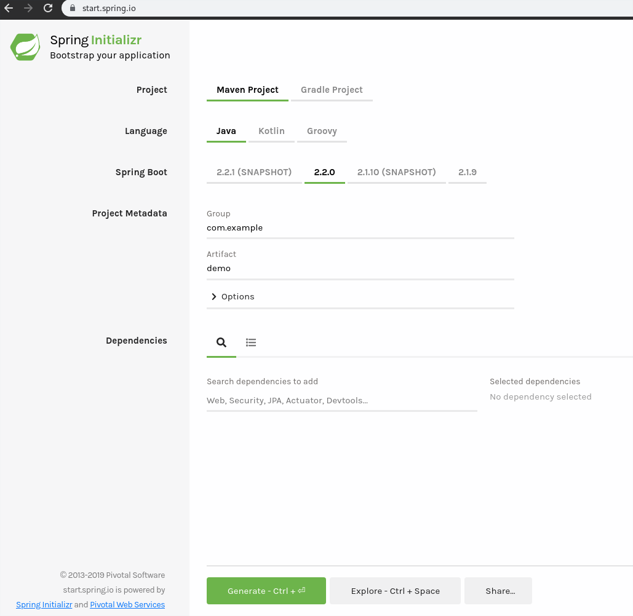Select the search dependencies magnifier icon
Image resolution: width=633 pixels, height=616 pixels.
tap(221, 342)
